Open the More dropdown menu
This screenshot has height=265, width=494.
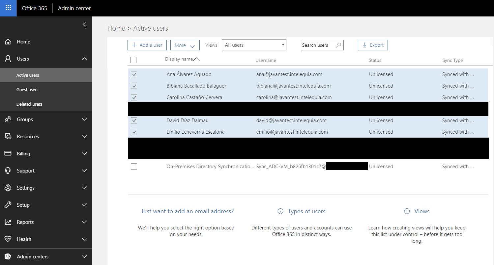coord(185,45)
